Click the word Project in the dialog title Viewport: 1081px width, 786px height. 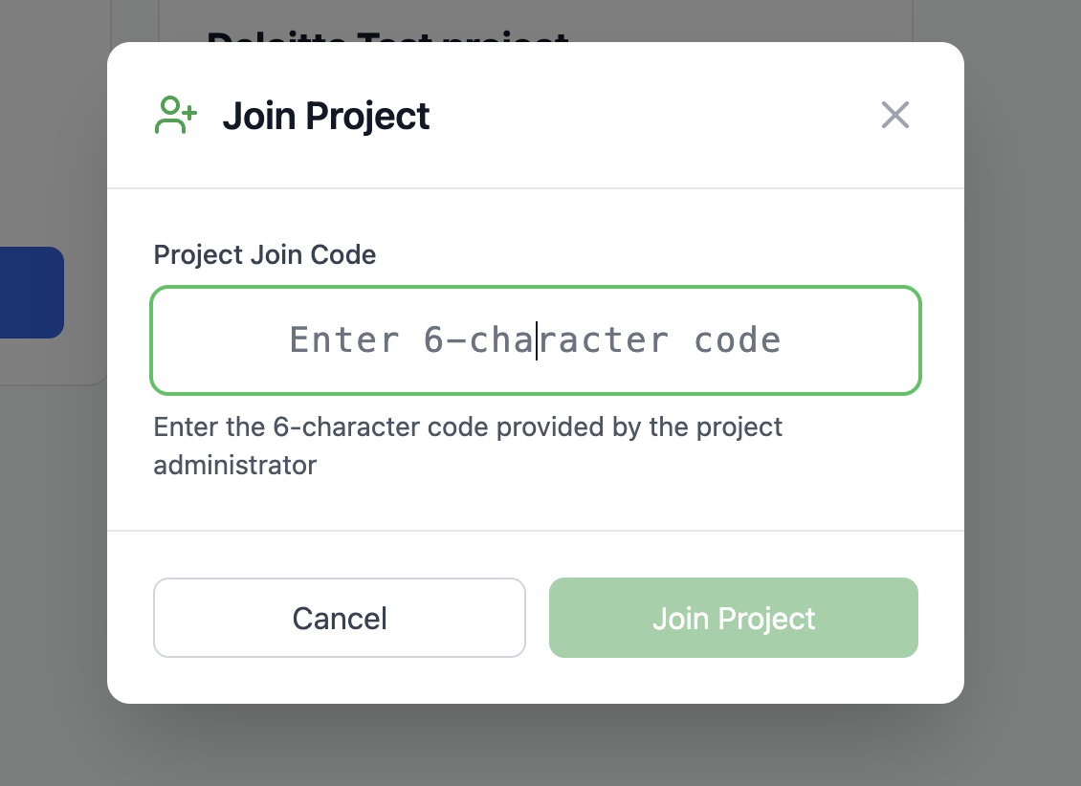pos(367,116)
